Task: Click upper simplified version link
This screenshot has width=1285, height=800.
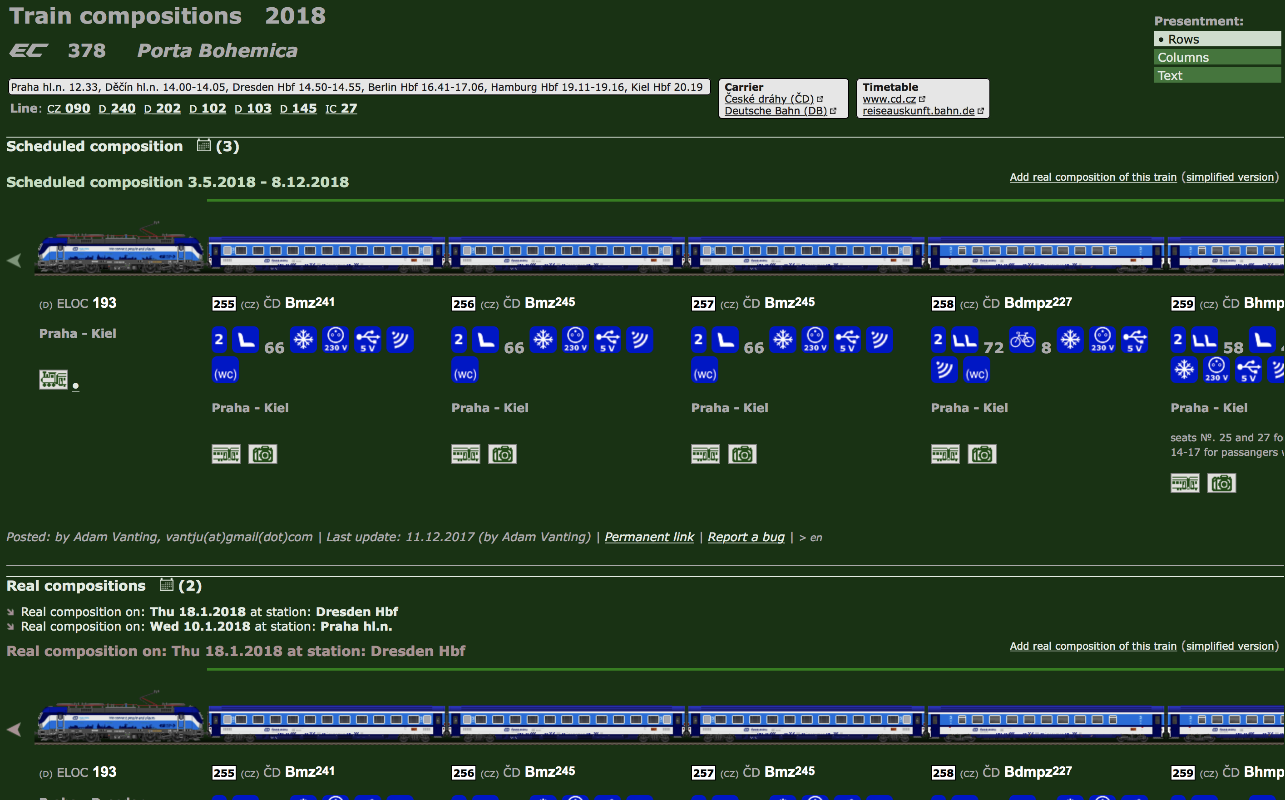Action: pos(1230,177)
